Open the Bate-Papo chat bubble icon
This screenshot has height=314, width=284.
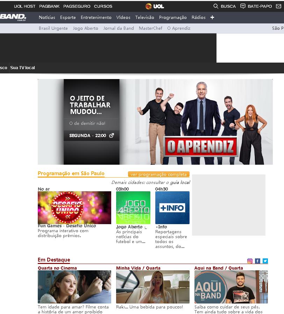pyautogui.click(x=243, y=6)
